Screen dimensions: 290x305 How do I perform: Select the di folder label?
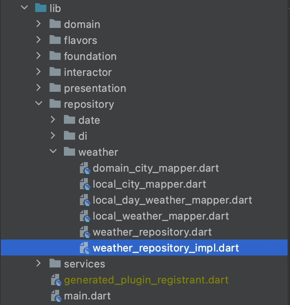(x=83, y=136)
